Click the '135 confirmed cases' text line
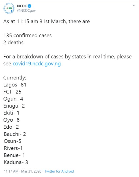The height and width of the screenshot is (177, 139). (27, 35)
